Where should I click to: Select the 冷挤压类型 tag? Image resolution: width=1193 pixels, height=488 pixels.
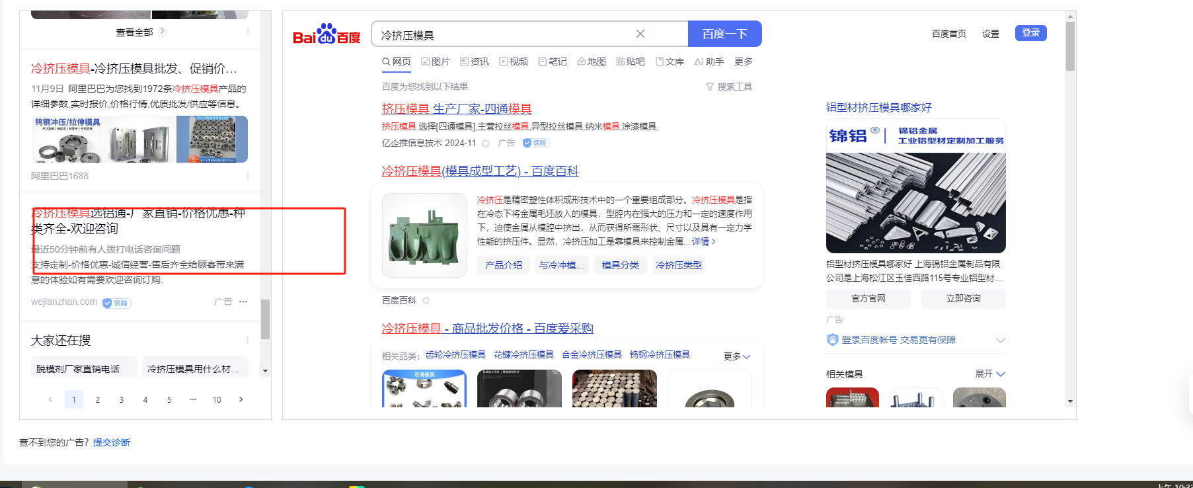pos(679,265)
